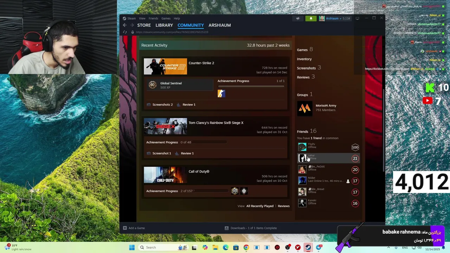Open the Reviews 3 sidebar link

(306, 77)
